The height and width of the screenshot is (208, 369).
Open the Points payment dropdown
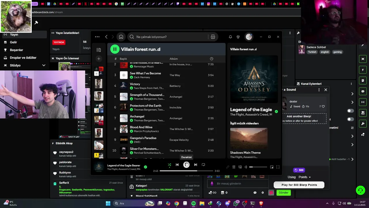[305, 177]
